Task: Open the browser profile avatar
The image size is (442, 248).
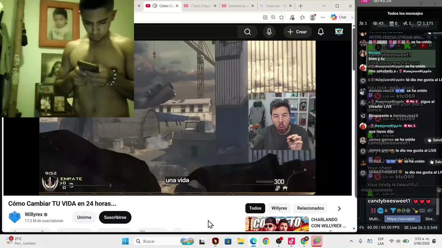Action: 313,17
